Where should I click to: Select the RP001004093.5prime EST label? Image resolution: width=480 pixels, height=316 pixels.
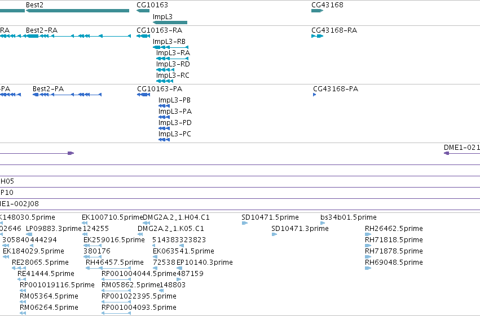(x=139, y=308)
